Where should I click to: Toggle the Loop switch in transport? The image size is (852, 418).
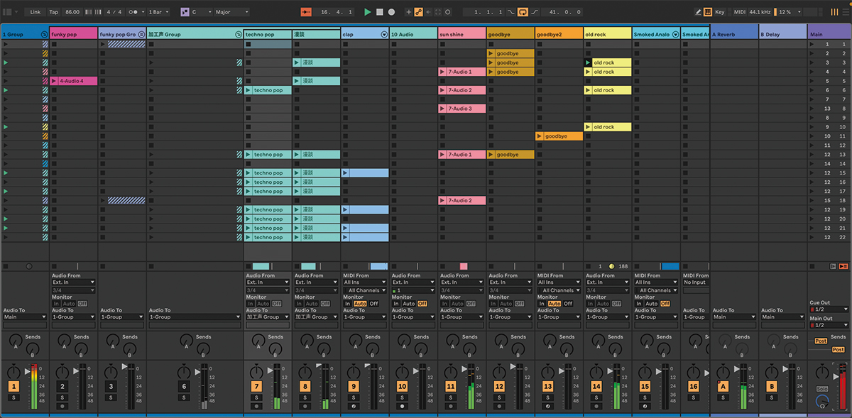(x=523, y=12)
